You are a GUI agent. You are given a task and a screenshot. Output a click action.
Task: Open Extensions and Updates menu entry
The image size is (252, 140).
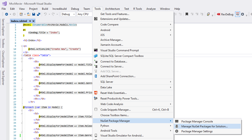point(115,19)
